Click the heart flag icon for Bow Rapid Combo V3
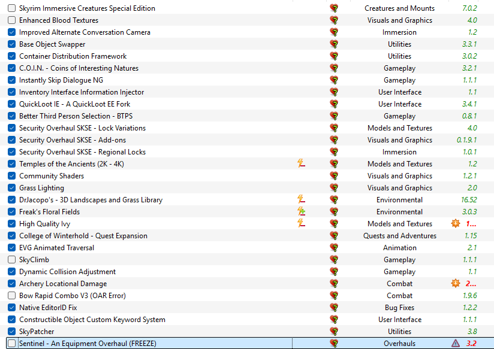 334,296
